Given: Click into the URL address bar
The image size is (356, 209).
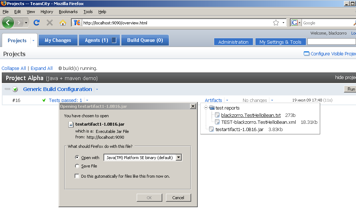Looking at the screenshot, I should coord(175,23).
